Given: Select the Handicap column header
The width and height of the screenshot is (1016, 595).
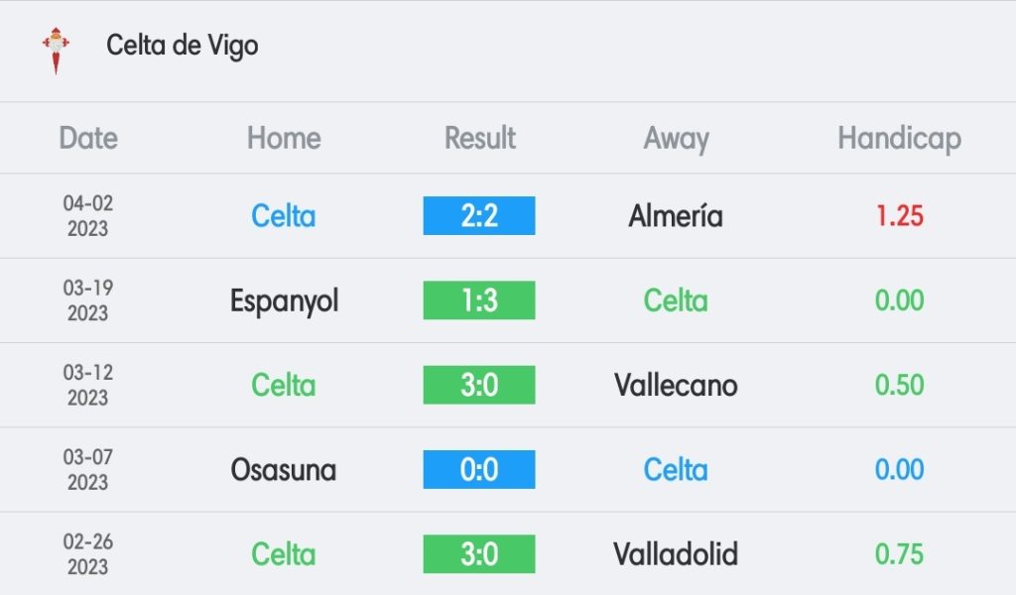Looking at the screenshot, I should [899, 139].
